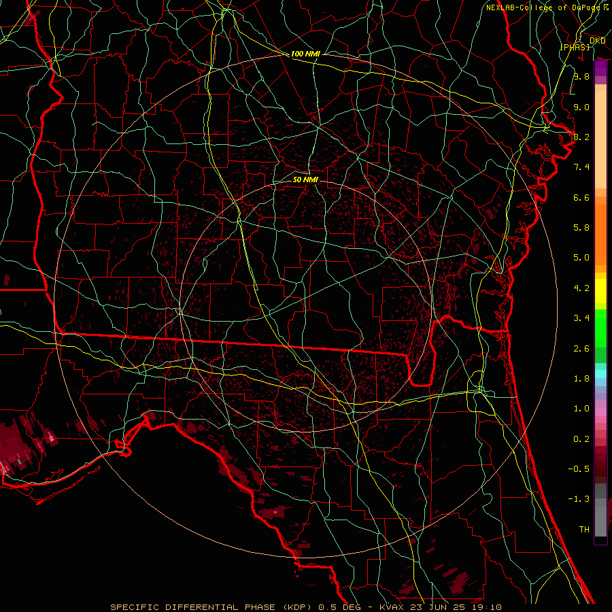Image resolution: width=612 pixels, height=612 pixels.
Task: Click the DKD unit label above the legend
Action: (598, 40)
